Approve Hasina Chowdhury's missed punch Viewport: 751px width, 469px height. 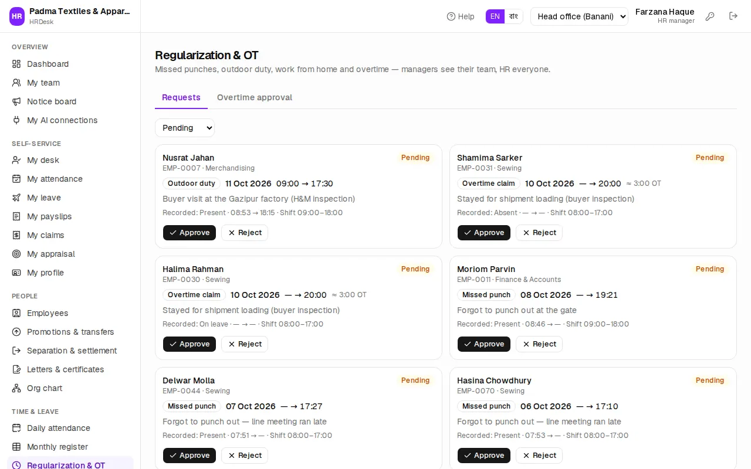(484, 456)
